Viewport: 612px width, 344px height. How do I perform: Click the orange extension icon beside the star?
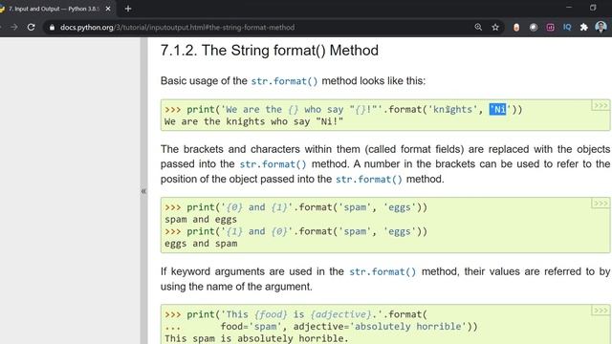click(x=516, y=28)
